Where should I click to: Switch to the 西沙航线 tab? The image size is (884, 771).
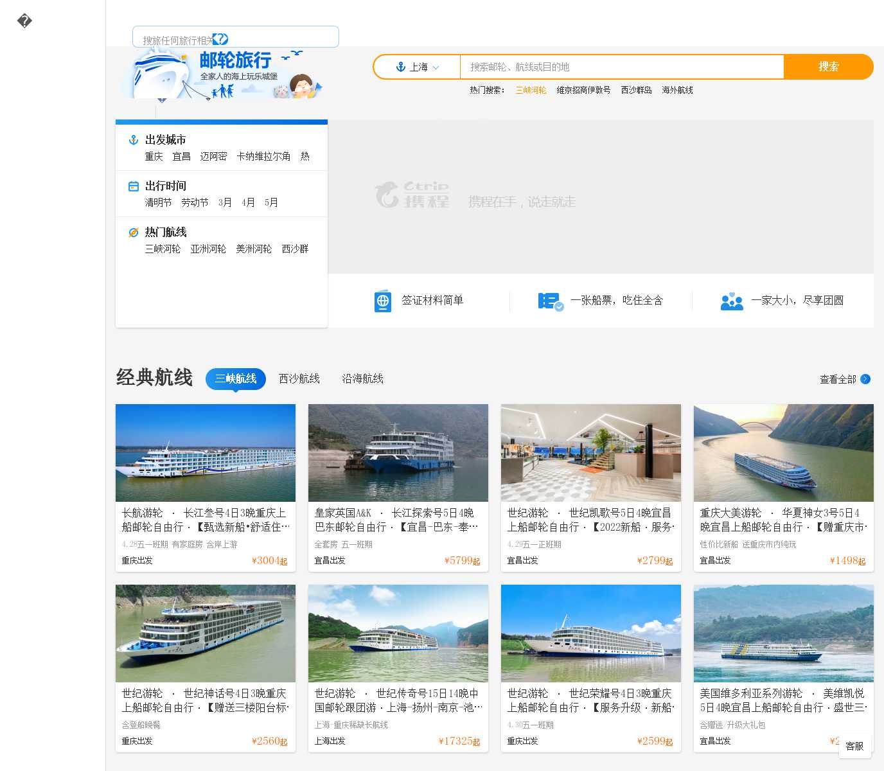pyautogui.click(x=299, y=379)
